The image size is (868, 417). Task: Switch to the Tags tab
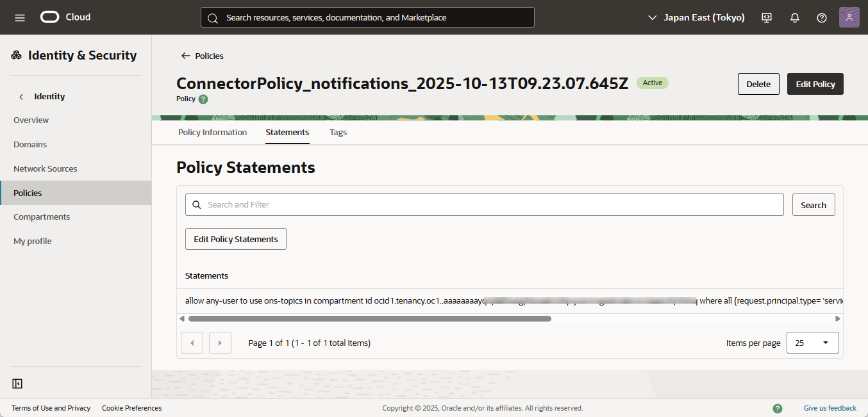[338, 133]
